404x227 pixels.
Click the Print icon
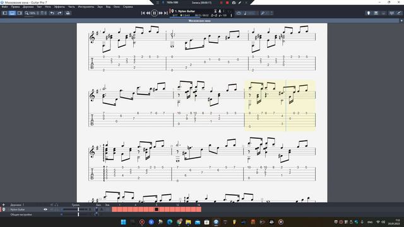coord(68,13)
